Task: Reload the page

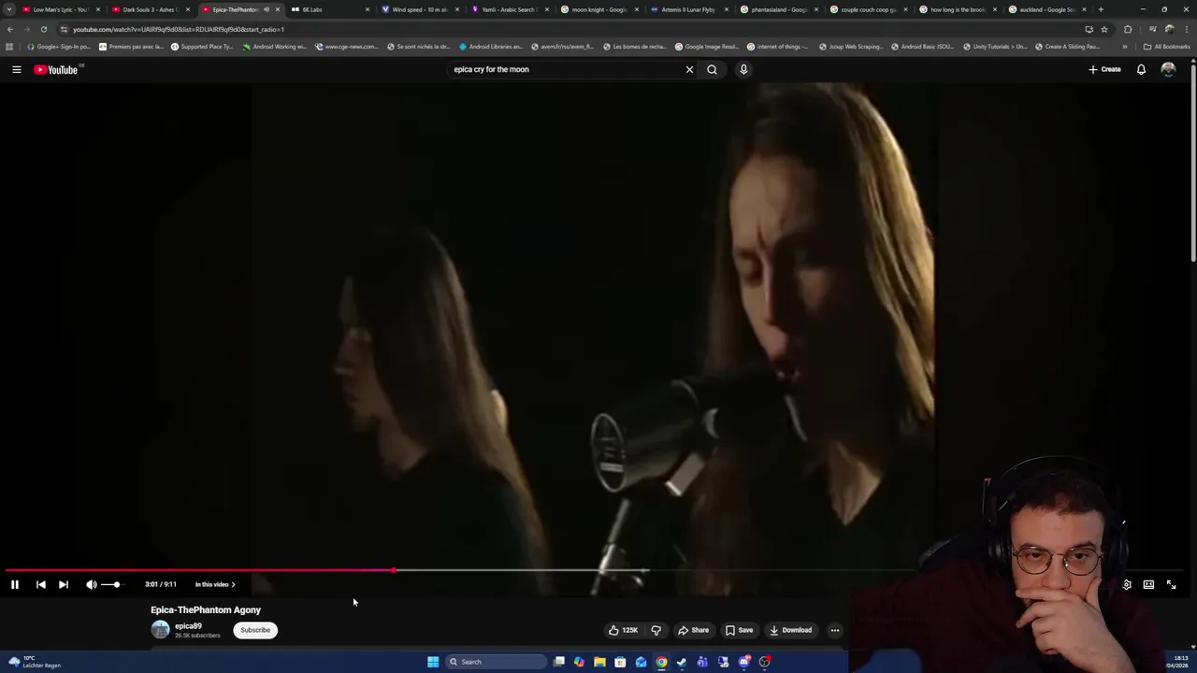Action: [x=44, y=29]
